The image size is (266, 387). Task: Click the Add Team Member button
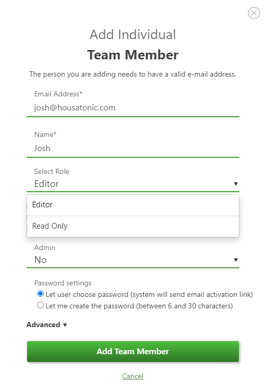pos(133,352)
